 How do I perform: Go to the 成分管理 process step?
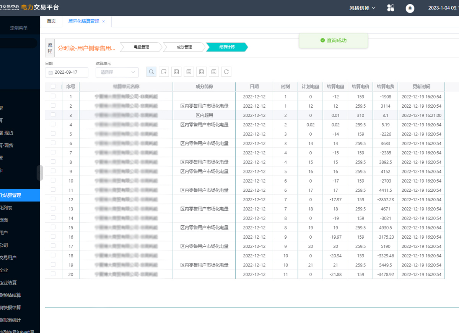[184, 47]
